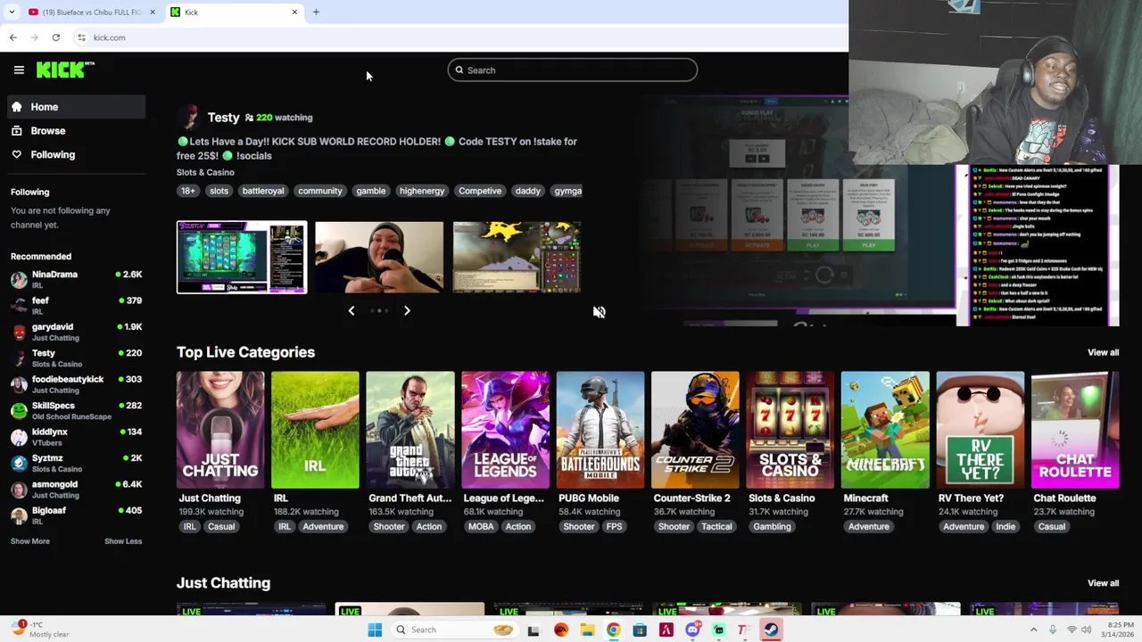Viewport: 1142px width, 642px height.
Task: Go to the previous featured stream
Action: point(352,311)
